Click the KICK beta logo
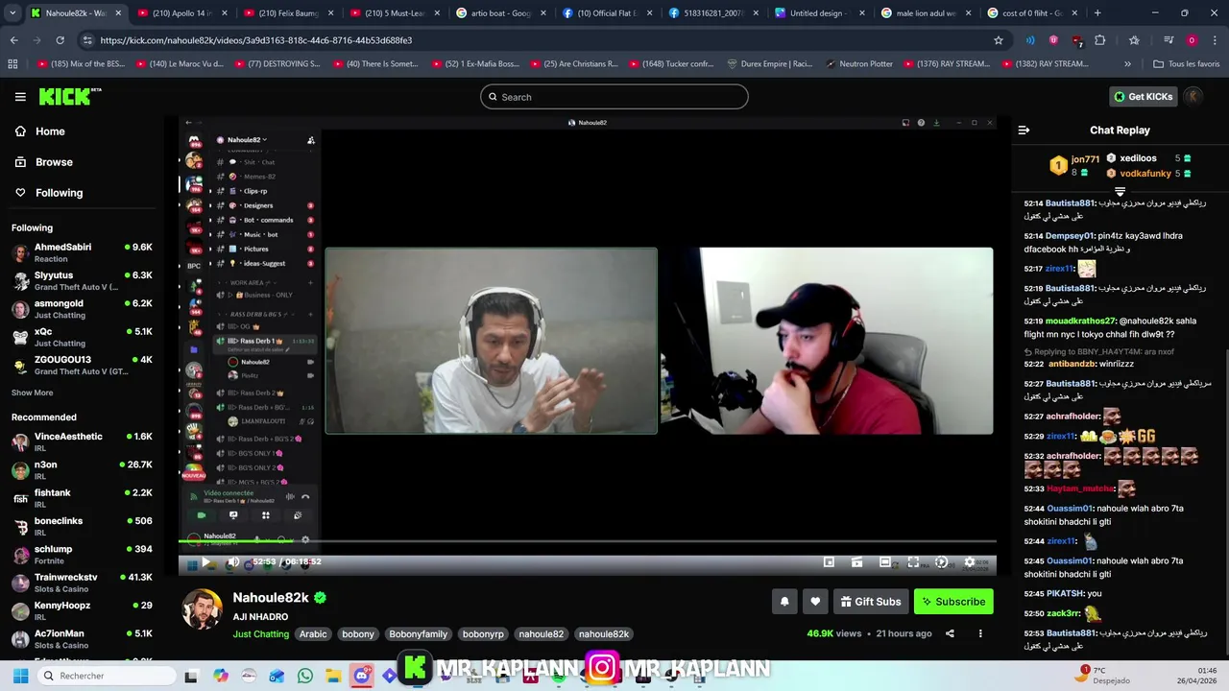 coord(70,96)
